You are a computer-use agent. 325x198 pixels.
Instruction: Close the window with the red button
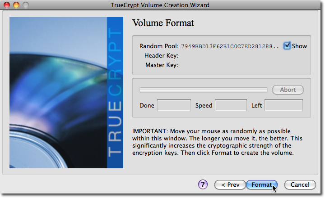[x=7, y=5]
